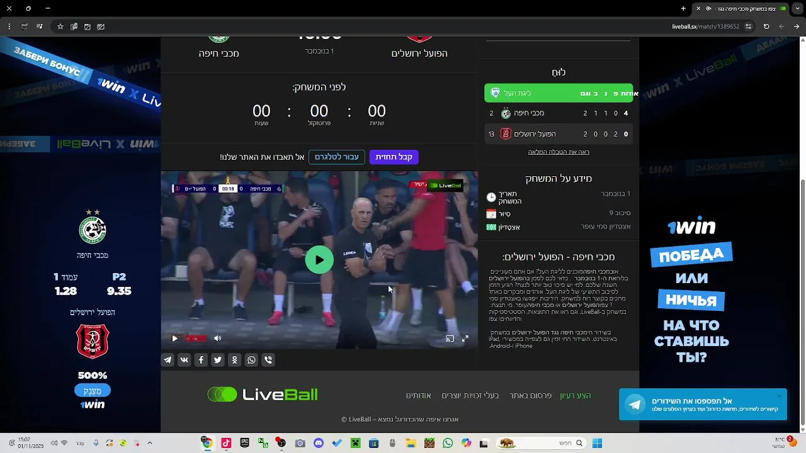The width and height of the screenshot is (806, 453).
Task: Enter fullscreen mode on the video player
Action: [x=465, y=338]
